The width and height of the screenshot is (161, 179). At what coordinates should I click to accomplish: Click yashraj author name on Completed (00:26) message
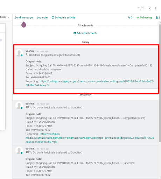point(30,103)
